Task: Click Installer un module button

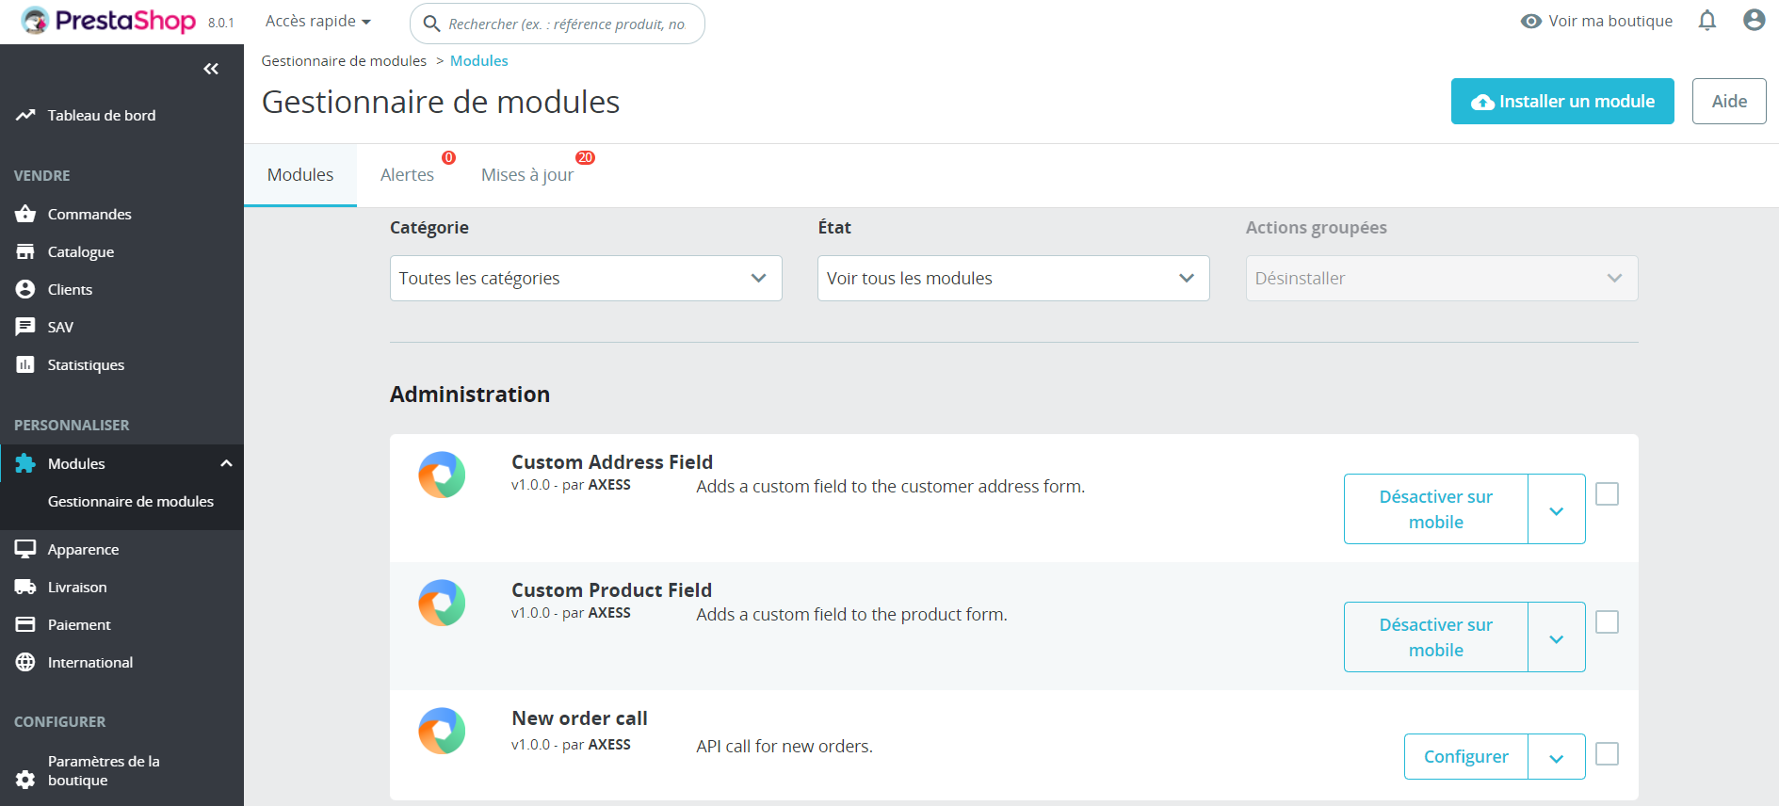Action: click(1562, 102)
